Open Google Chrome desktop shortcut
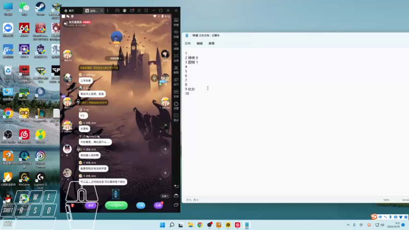The image size is (409, 230). [x=8, y=115]
